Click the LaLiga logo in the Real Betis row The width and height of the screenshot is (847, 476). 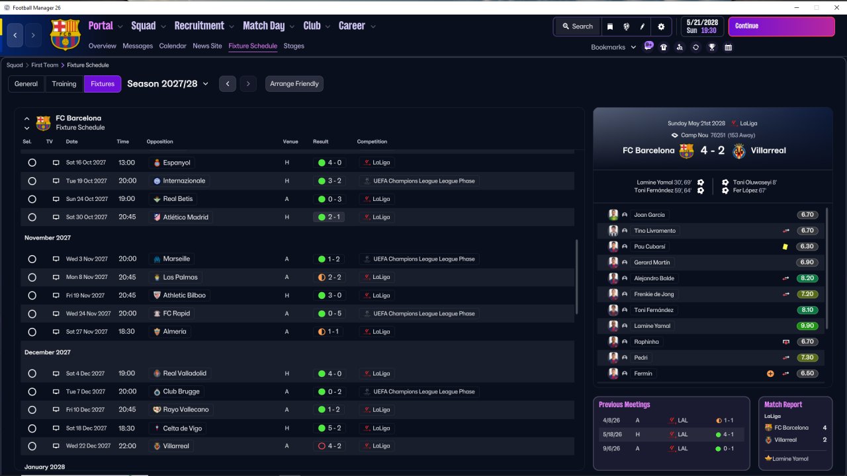[x=366, y=199]
